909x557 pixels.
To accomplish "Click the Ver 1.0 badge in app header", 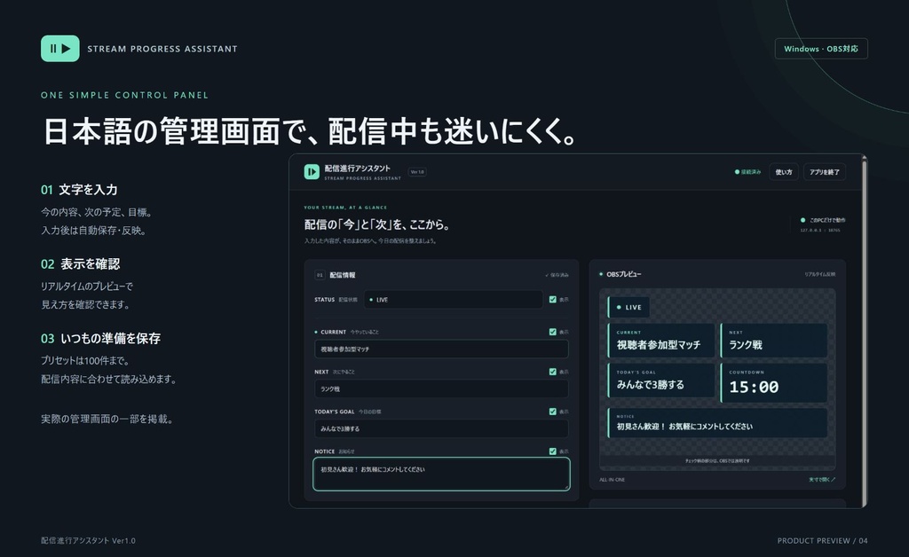I will (417, 172).
